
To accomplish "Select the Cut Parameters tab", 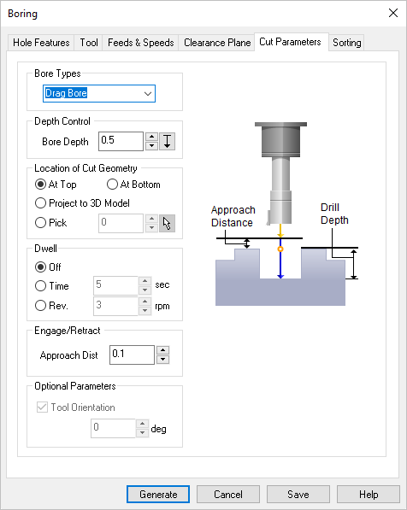I will click(x=290, y=42).
